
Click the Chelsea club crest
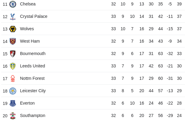pos(13,4)
